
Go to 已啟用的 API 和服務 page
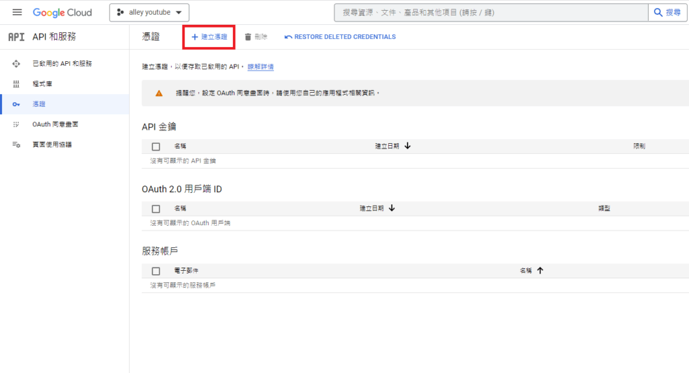pyautogui.click(x=62, y=63)
